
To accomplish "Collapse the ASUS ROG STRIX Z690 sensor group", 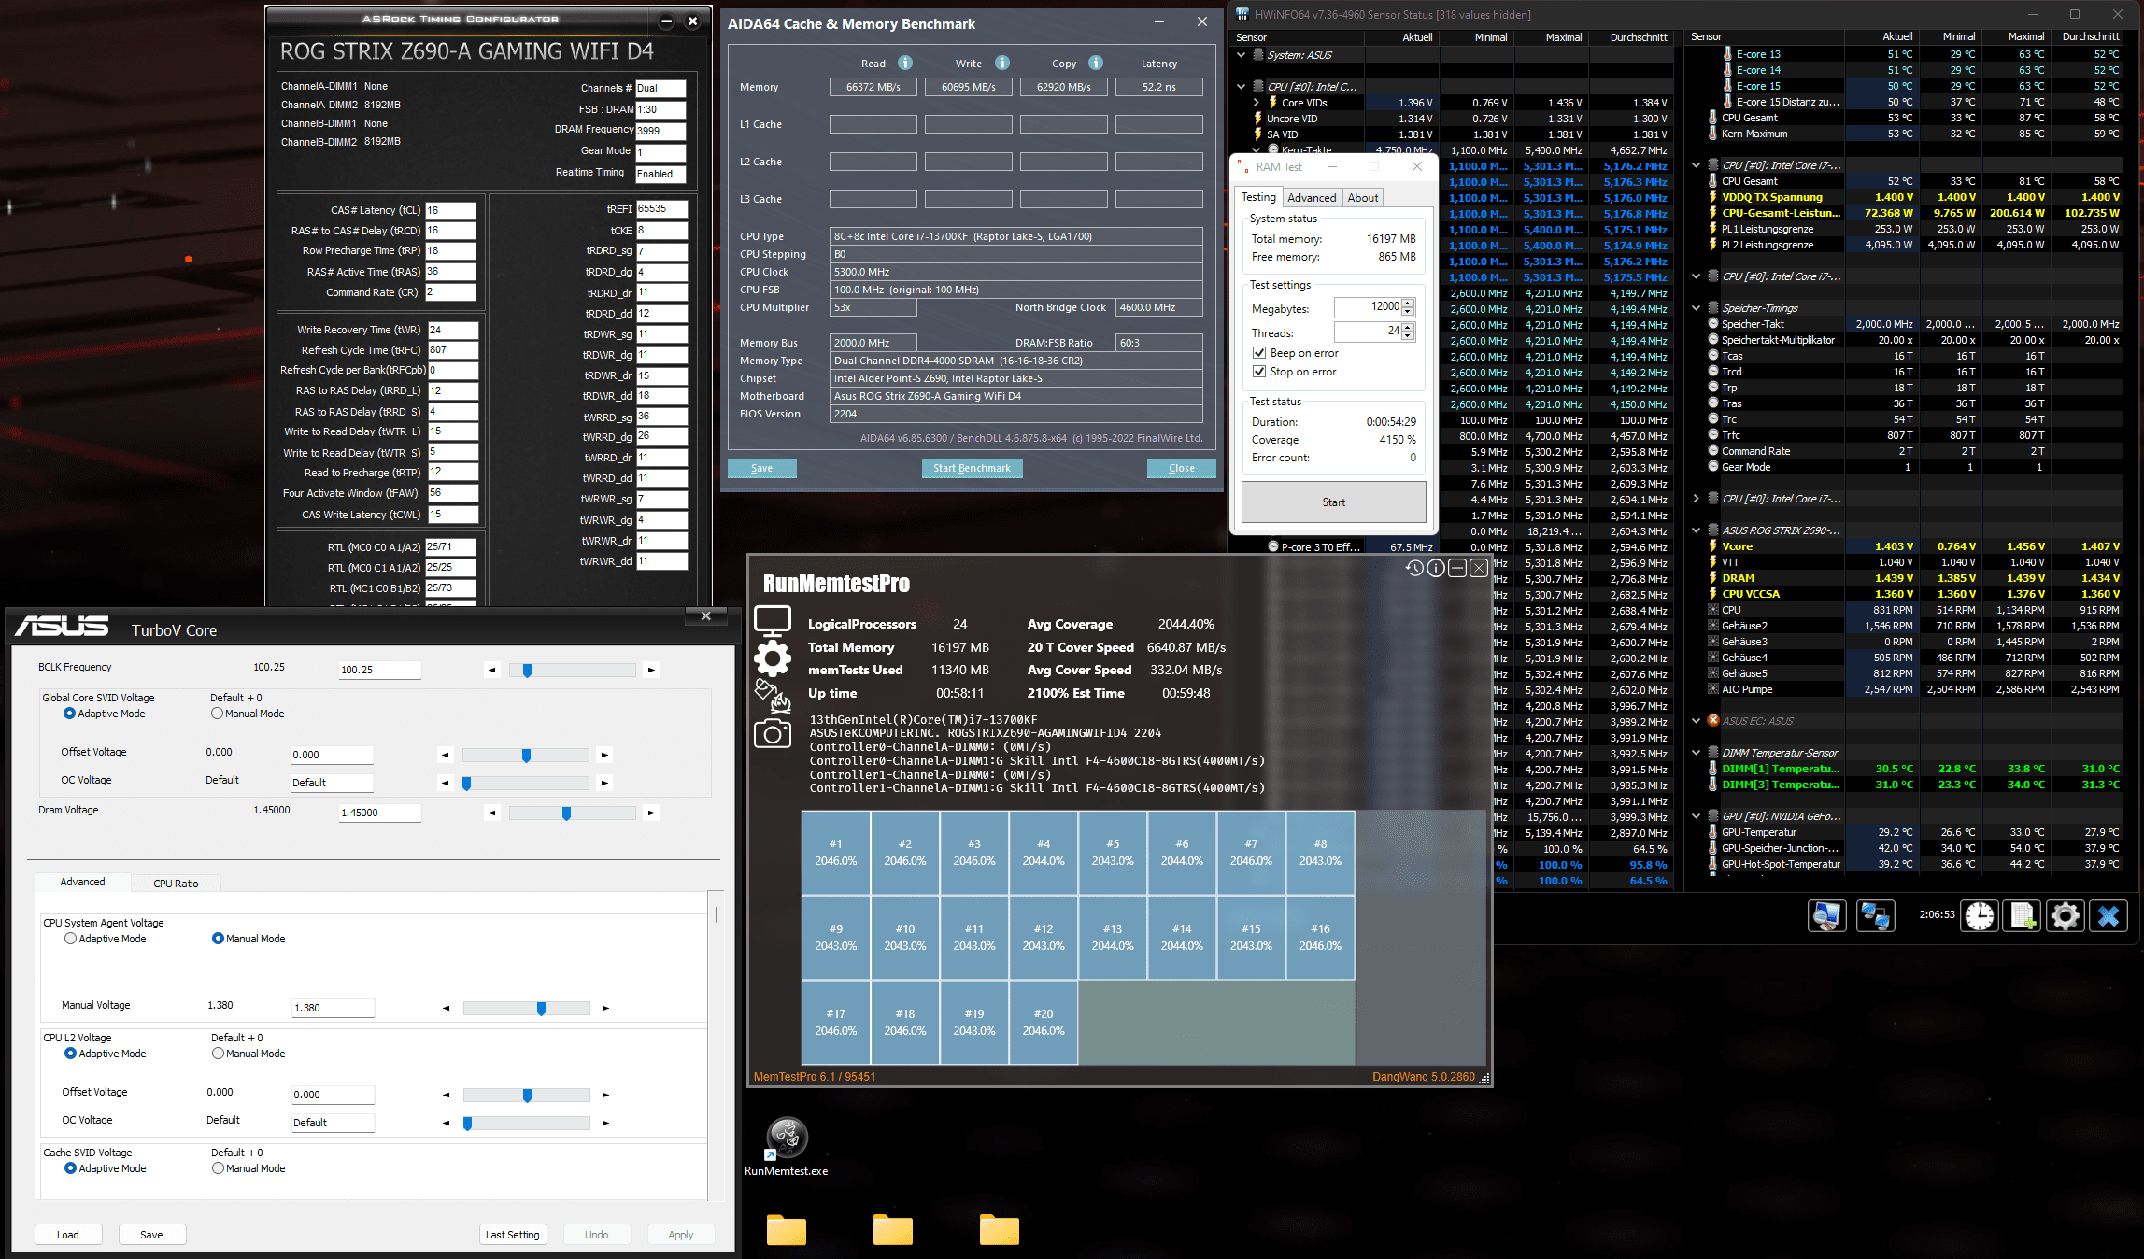I will click(1697, 530).
